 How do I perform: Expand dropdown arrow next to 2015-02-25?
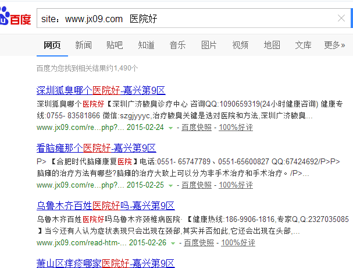pos(170,186)
